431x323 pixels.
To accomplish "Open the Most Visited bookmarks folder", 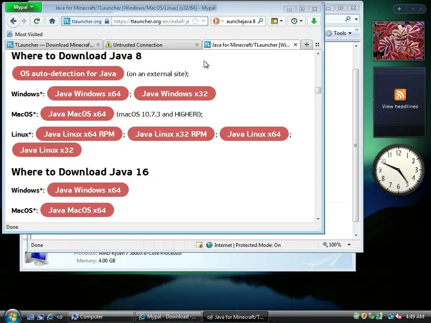I will [25, 34].
